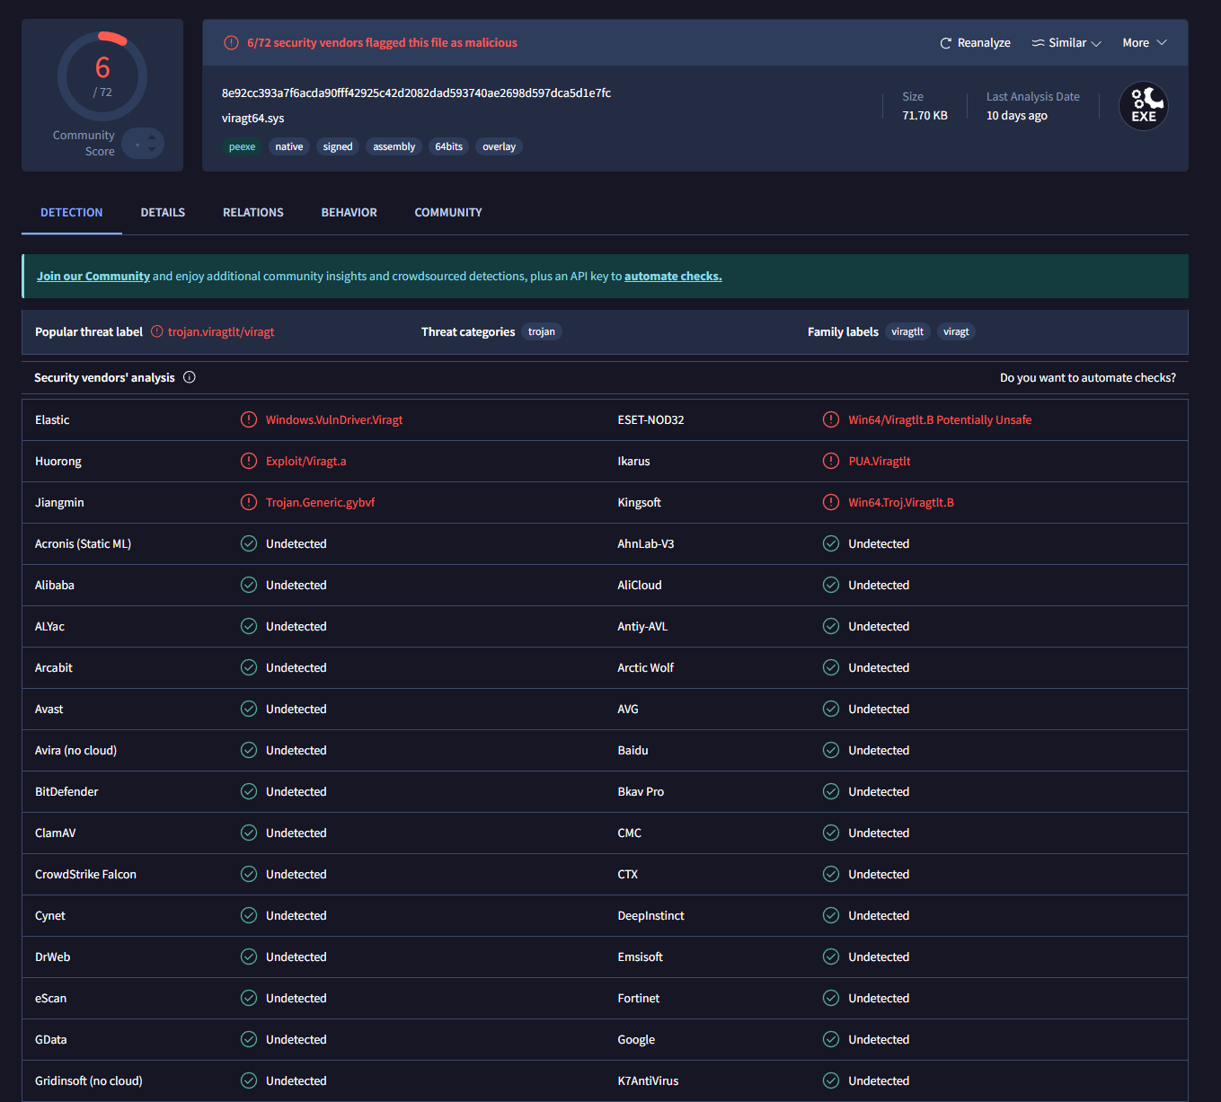Viewport: 1221px width, 1102px height.
Task: Click the alert icon in the Kingsoft row
Action: tap(831, 502)
